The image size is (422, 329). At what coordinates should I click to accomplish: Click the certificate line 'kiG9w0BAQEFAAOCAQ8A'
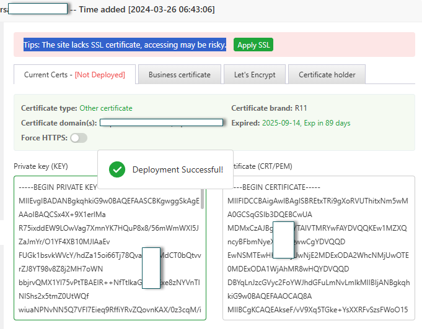point(270,296)
